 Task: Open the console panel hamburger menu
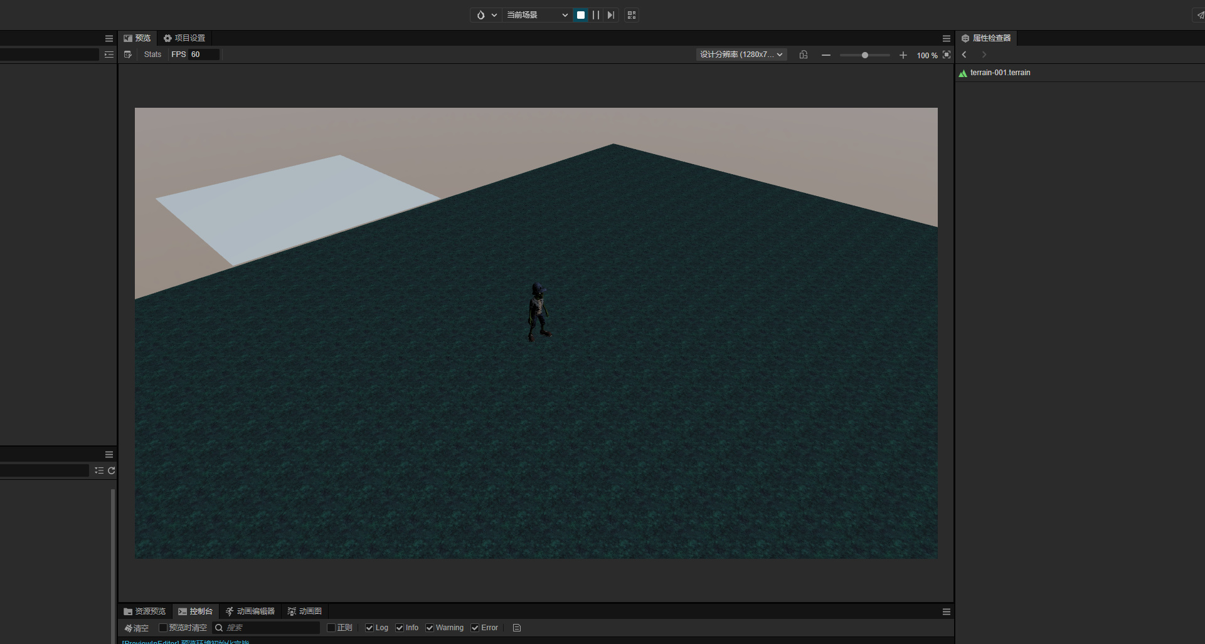(x=947, y=611)
